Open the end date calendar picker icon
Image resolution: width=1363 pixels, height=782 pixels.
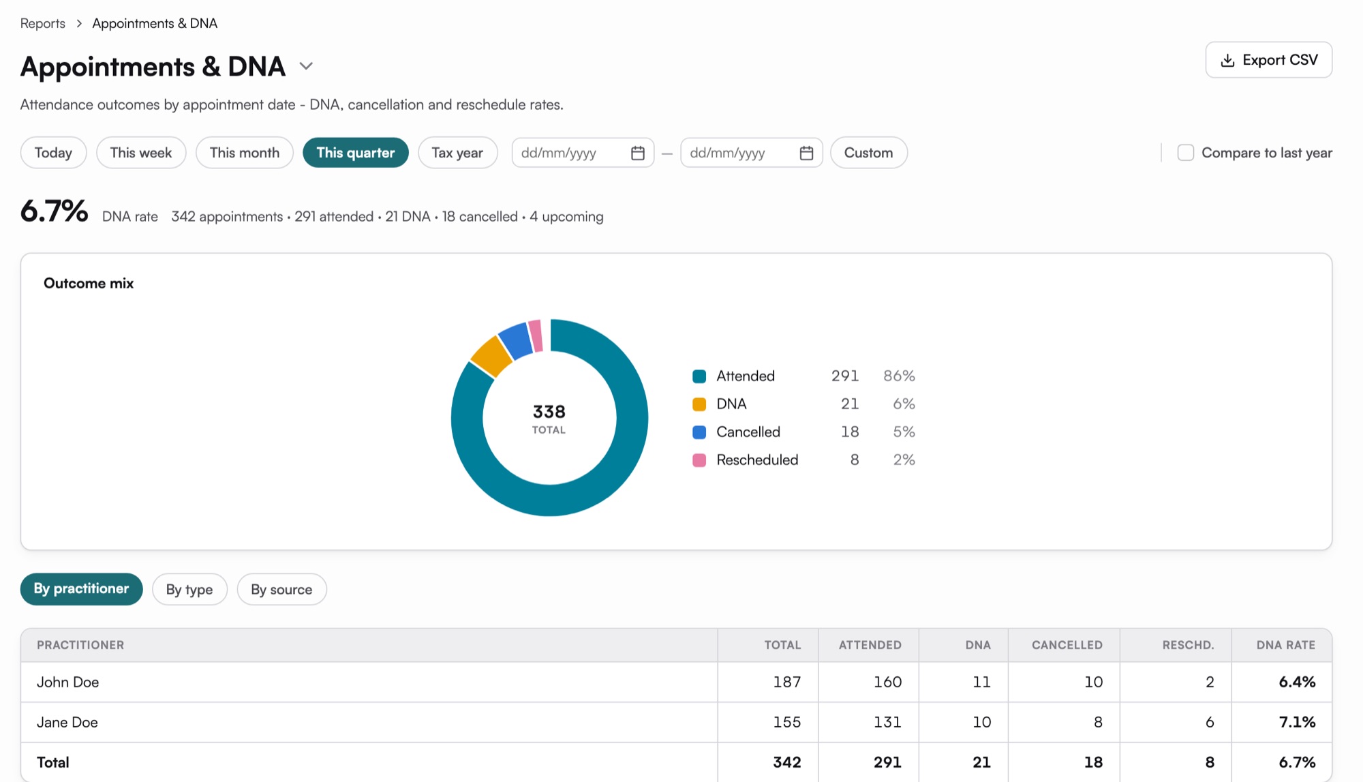pos(806,153)
